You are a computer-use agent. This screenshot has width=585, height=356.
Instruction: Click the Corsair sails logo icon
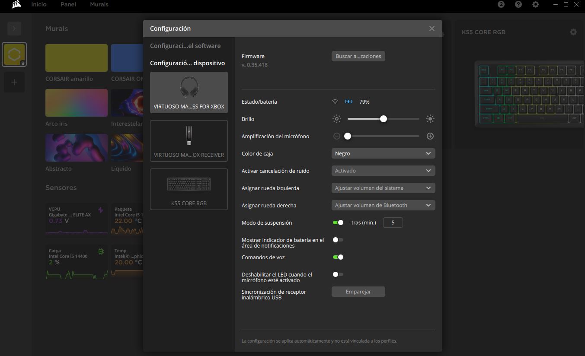point(16,5)
